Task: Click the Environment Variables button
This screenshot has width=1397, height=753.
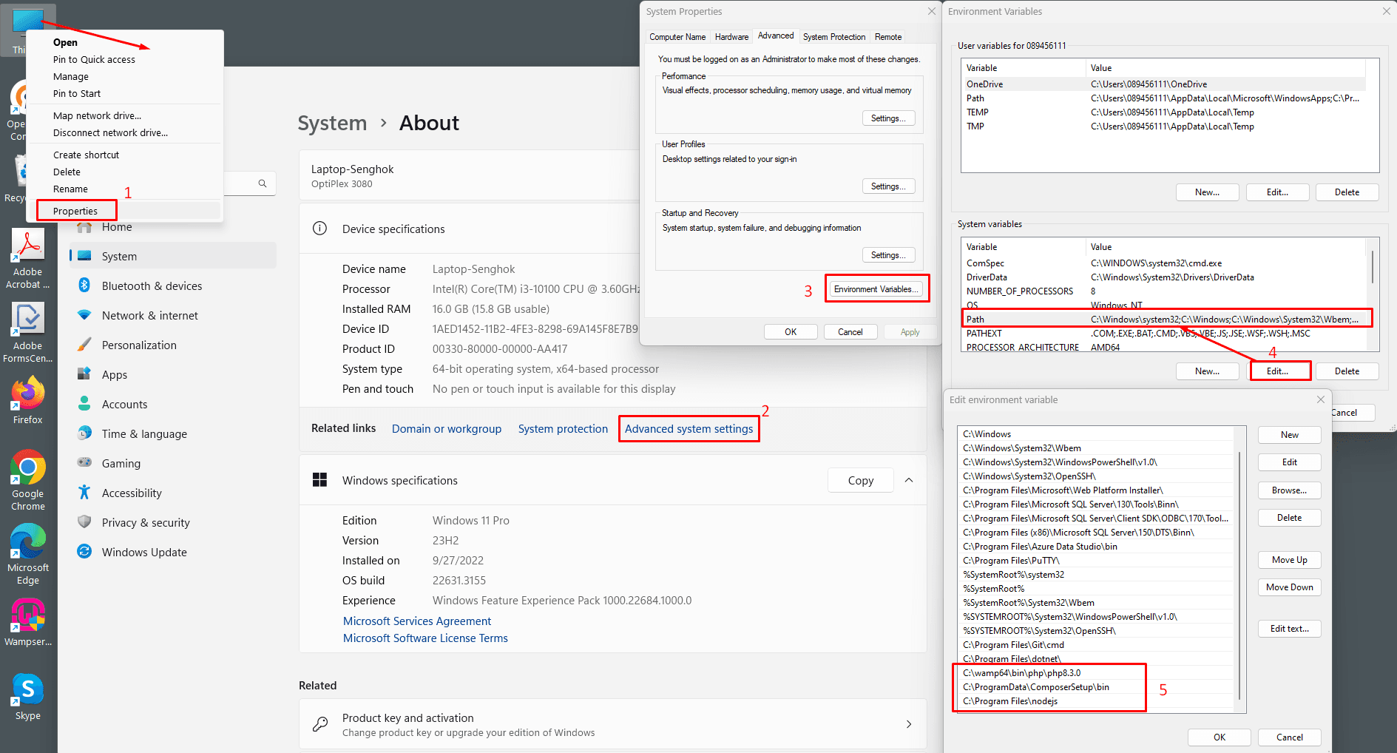Action: 876,289
